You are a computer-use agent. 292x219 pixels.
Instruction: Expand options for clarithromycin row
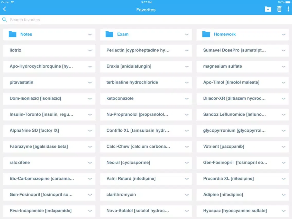(x=187, y=195)
